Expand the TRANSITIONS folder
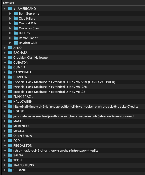Image resolution: width=145 pixels, height=175 pixels. [x=5, y=165]
